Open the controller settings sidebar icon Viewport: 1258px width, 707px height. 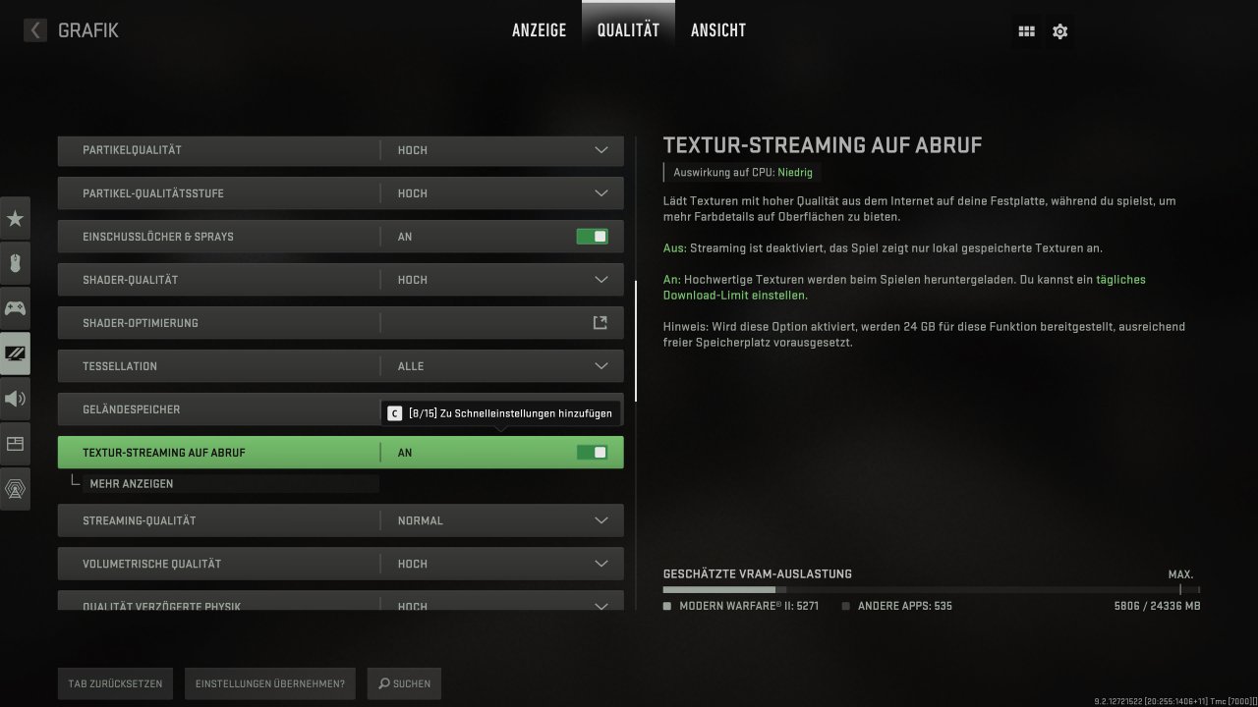click(15, 308)
